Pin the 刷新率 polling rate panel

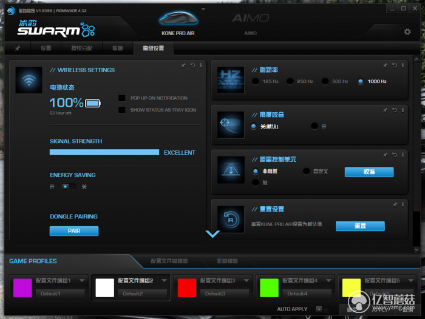point(385,65)
